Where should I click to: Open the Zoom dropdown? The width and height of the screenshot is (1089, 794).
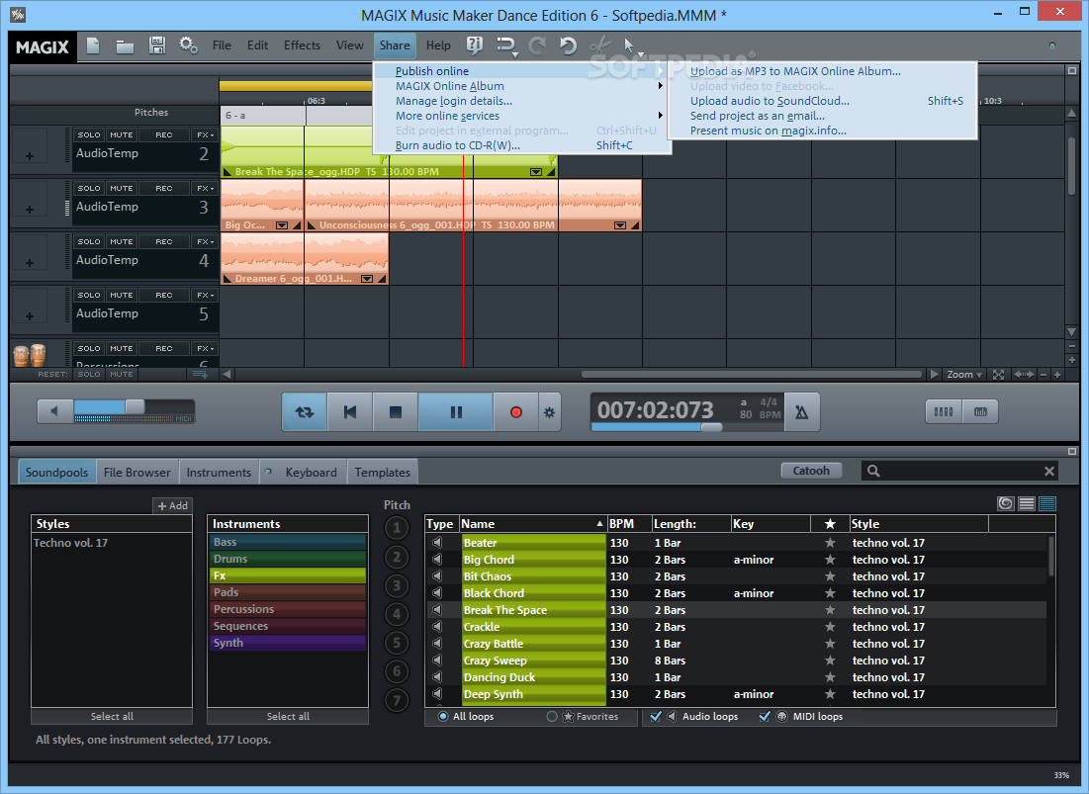point(964,375)
